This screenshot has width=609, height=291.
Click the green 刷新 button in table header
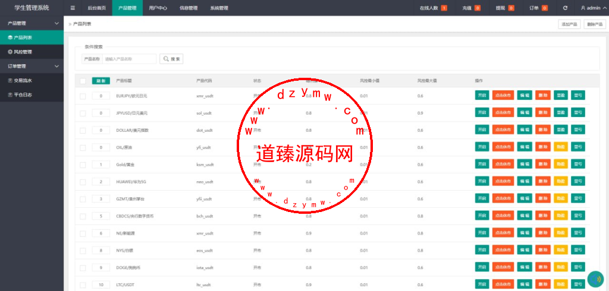pyautogui.click(x=101, y=81)
